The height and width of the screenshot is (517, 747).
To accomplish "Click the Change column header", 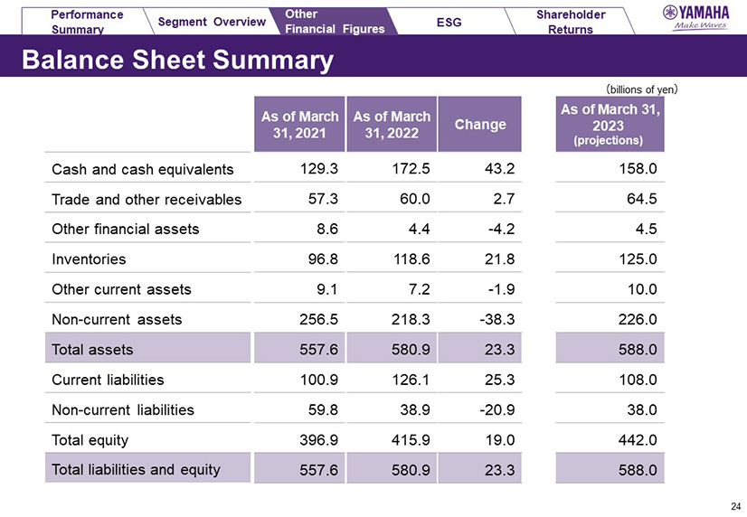I will [x=479, y=124].
